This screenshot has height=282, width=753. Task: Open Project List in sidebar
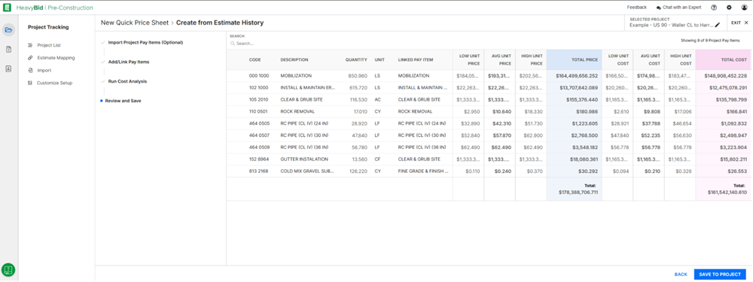49,45
